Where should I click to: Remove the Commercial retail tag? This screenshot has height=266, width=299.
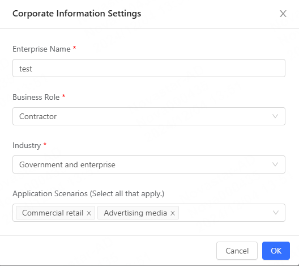(89, 213)
